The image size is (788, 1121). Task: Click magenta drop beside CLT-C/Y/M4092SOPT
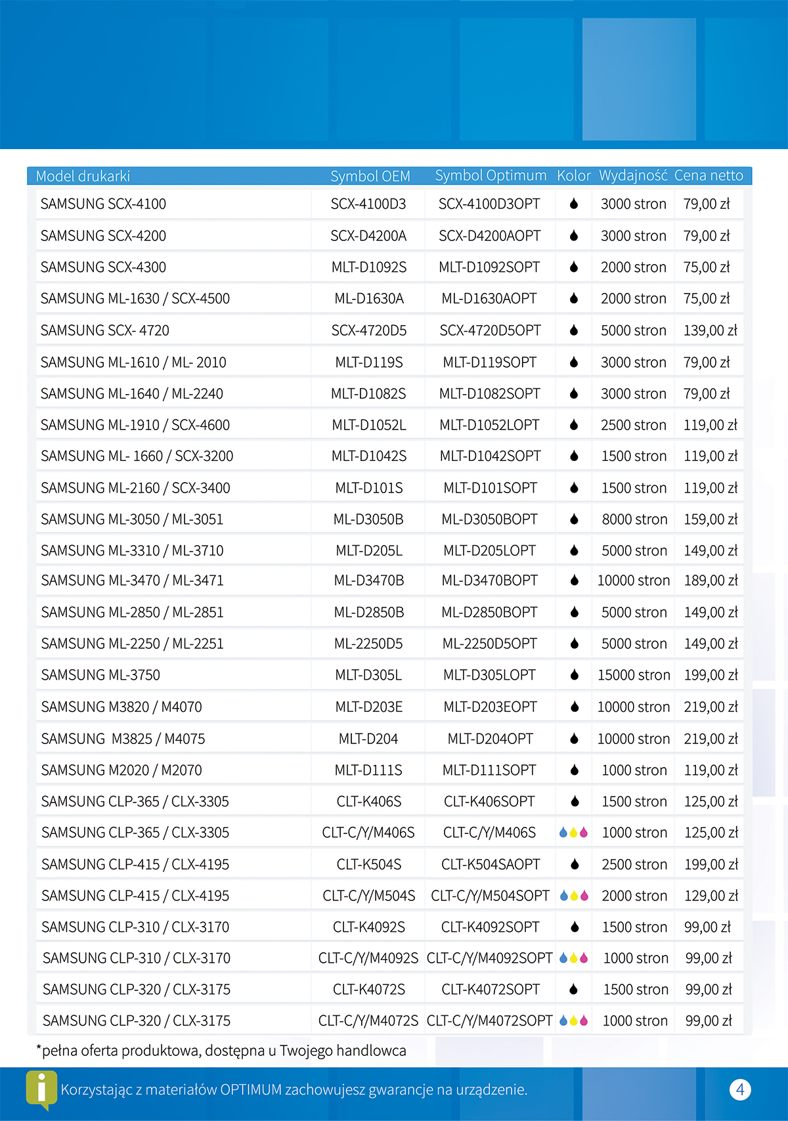(584, 958)
